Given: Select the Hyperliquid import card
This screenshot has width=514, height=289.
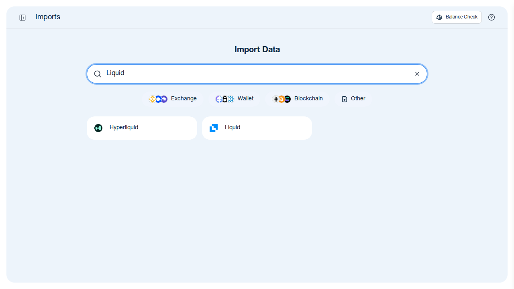Looking at the screenshot, I should tap(142, 128).
